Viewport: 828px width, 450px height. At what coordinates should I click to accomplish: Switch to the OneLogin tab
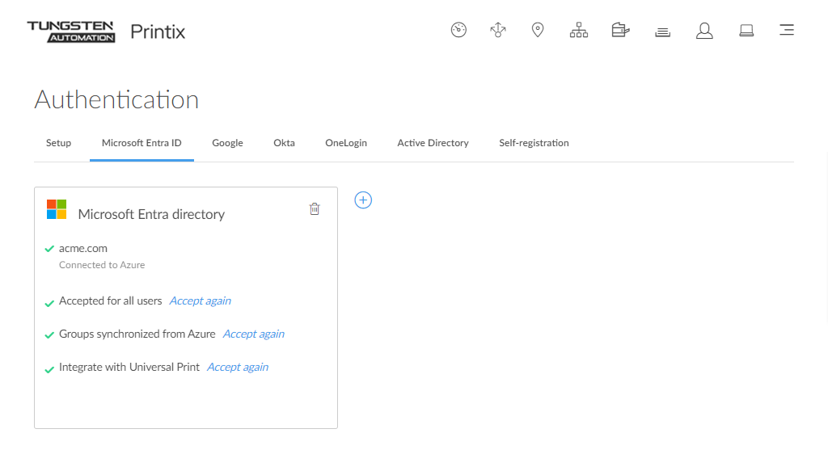click(x=346, y=143)
